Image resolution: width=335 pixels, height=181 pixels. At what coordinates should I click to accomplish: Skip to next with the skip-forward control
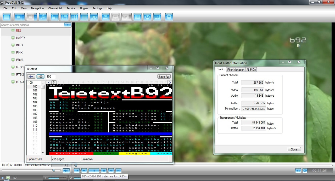(118, 171)
